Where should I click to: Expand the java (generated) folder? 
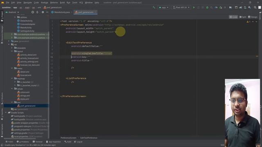click(x=9, y=41)
